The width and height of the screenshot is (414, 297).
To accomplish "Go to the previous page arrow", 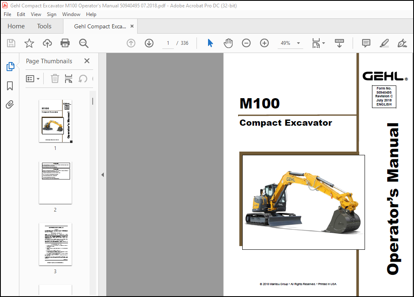I will (131, 43).
